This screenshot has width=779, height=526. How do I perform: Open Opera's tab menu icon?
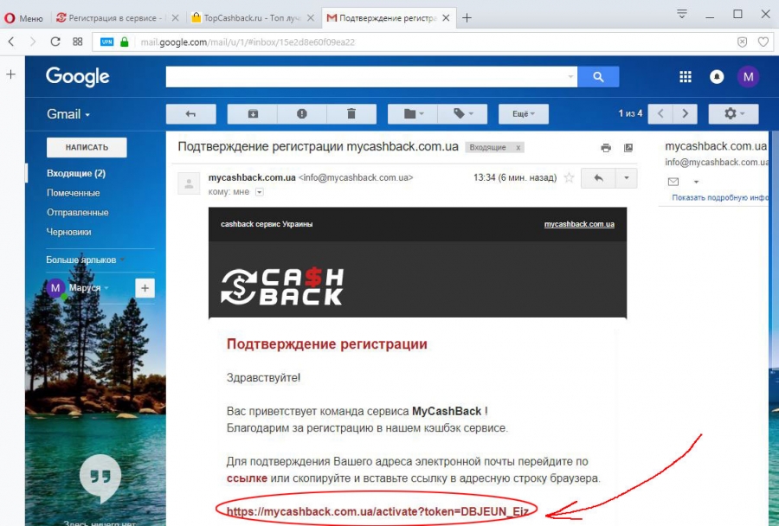tap(682, 14)
